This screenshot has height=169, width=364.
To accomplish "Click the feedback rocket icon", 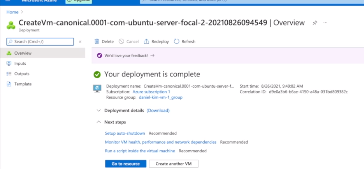I will (99, 56).
